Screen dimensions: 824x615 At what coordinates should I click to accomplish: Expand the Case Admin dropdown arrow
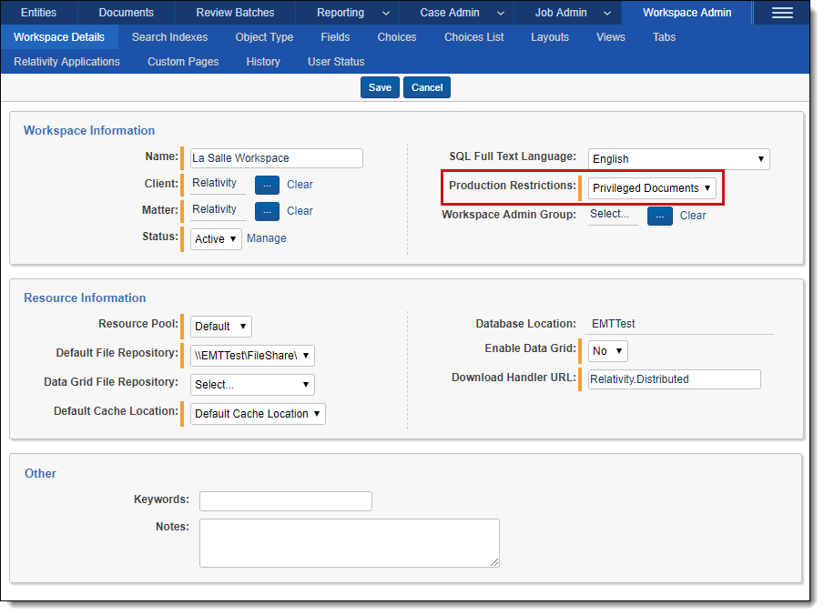(501, 13)
